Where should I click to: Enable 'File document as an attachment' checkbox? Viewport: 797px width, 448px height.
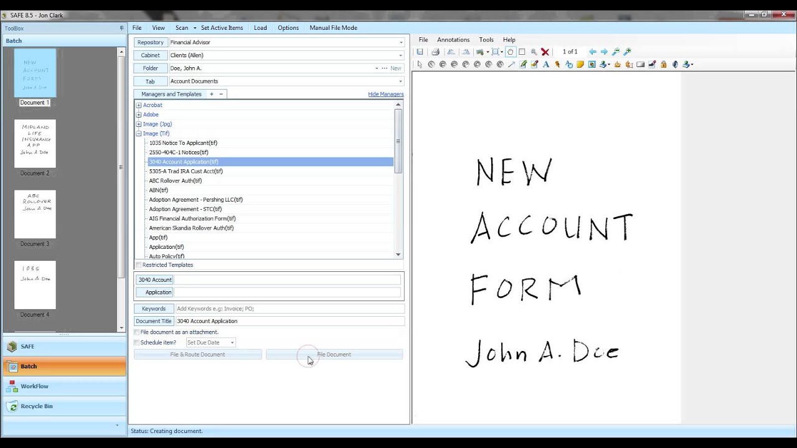pos(137,332)
